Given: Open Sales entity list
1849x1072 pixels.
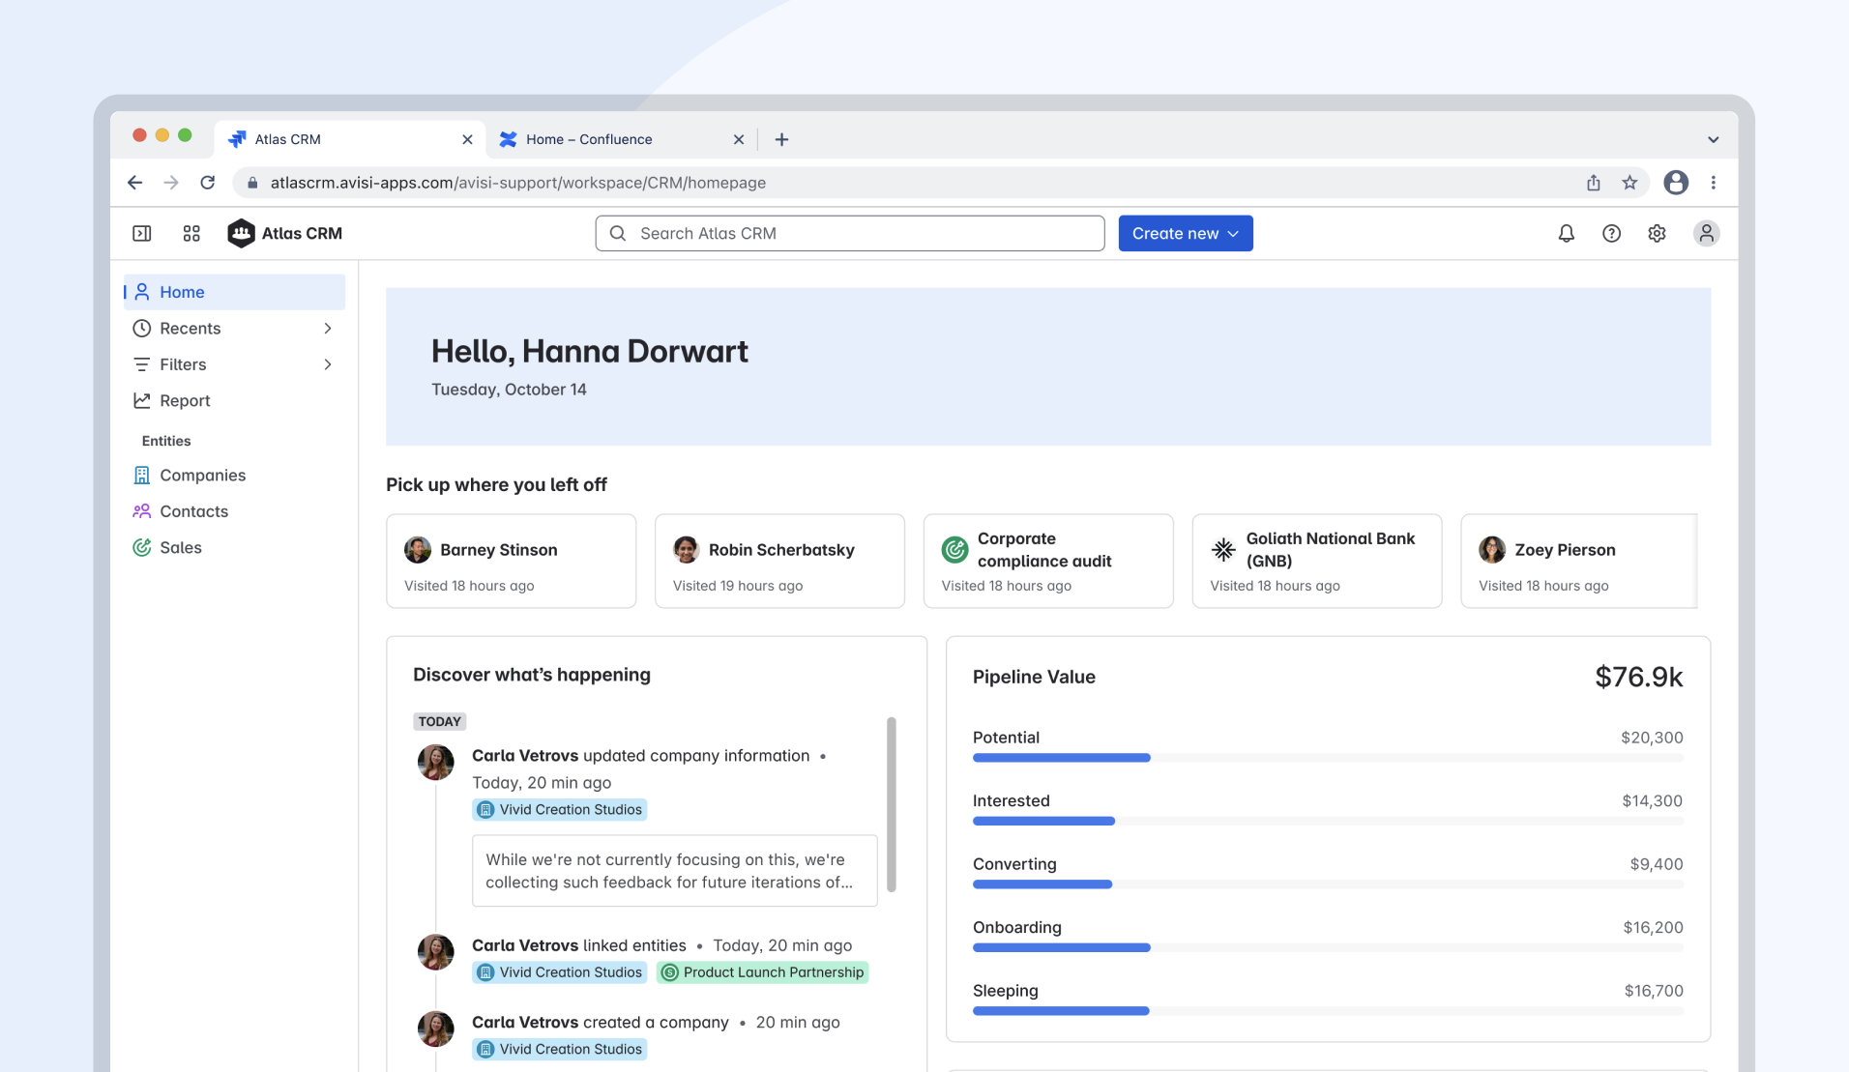Looking at the screenshot, I should click(x=234, y=547).
